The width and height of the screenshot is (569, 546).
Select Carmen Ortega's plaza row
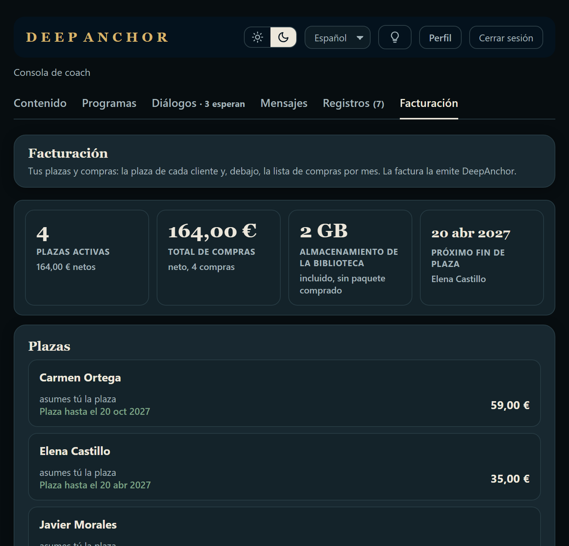(284, 393)
